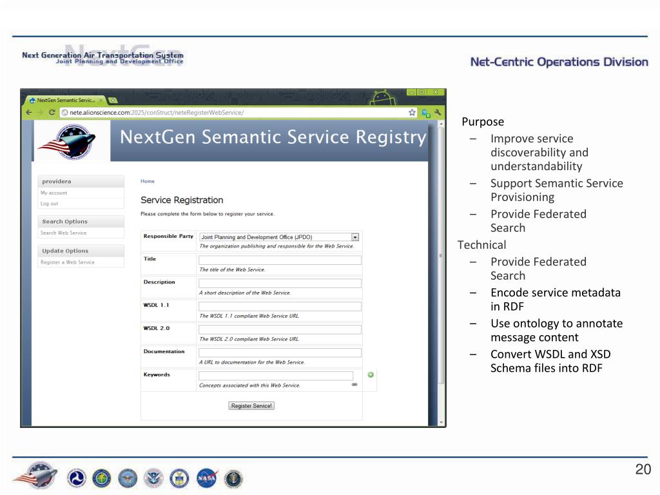Click the Log out link

[x=49, y=203]
